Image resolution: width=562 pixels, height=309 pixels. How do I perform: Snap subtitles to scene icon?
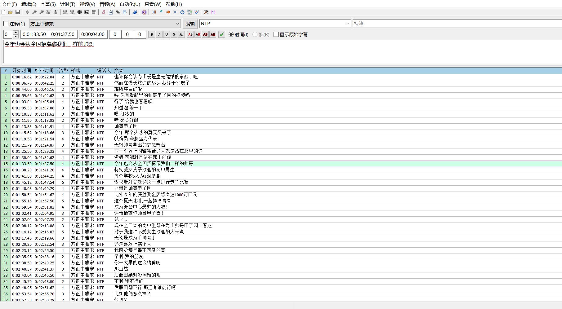[87, 12]
